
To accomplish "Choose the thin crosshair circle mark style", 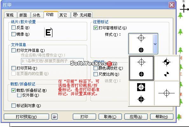I will 141,68.
